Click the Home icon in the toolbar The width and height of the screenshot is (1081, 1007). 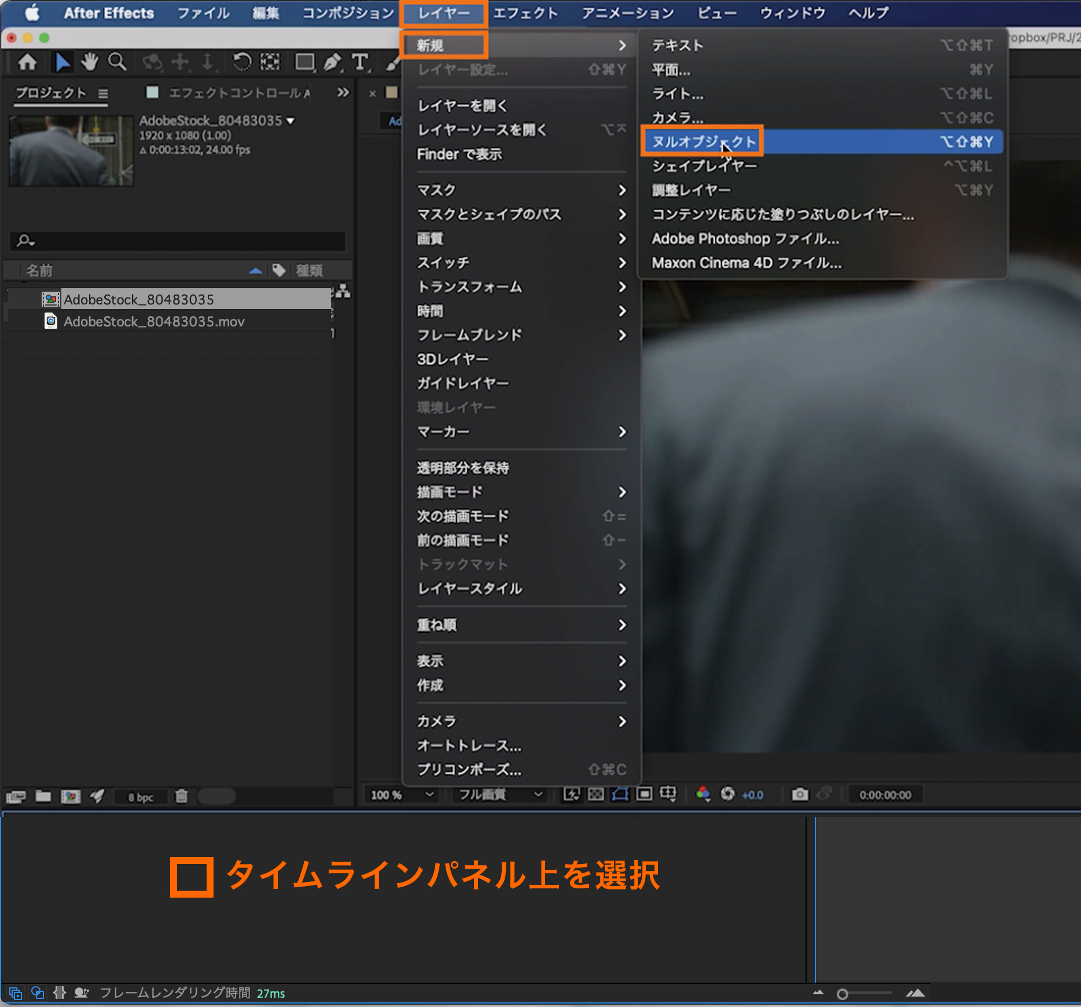tap(27, 62)
